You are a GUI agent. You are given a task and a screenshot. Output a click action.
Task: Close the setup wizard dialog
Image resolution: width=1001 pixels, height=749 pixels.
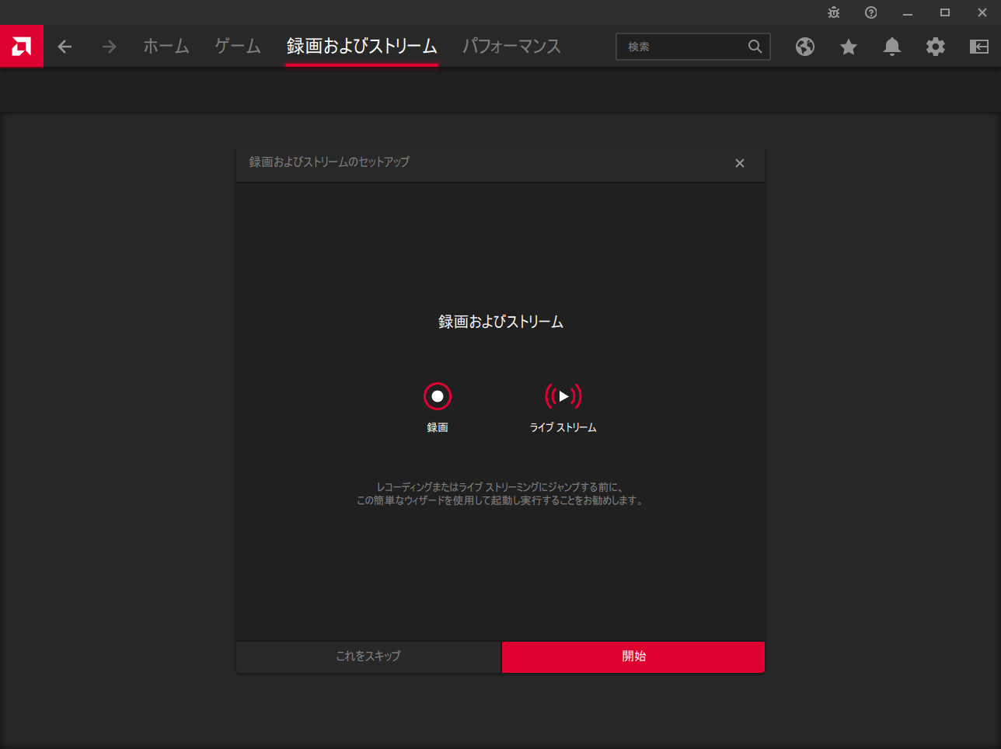(x=740, y=163)
